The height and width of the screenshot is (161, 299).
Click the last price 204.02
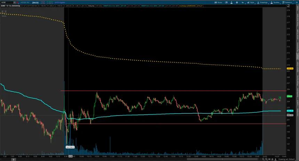tap(35, 3)
